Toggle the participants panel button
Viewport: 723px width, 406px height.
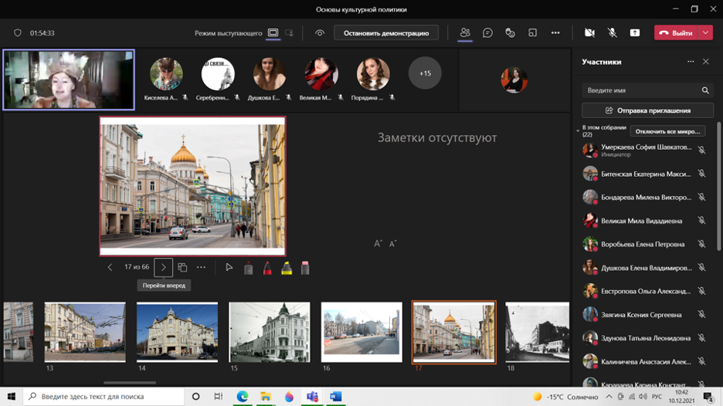(465, 33)
